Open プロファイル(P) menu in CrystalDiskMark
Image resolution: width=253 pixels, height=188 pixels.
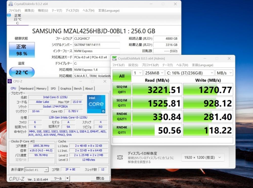(x=150, y=65)
